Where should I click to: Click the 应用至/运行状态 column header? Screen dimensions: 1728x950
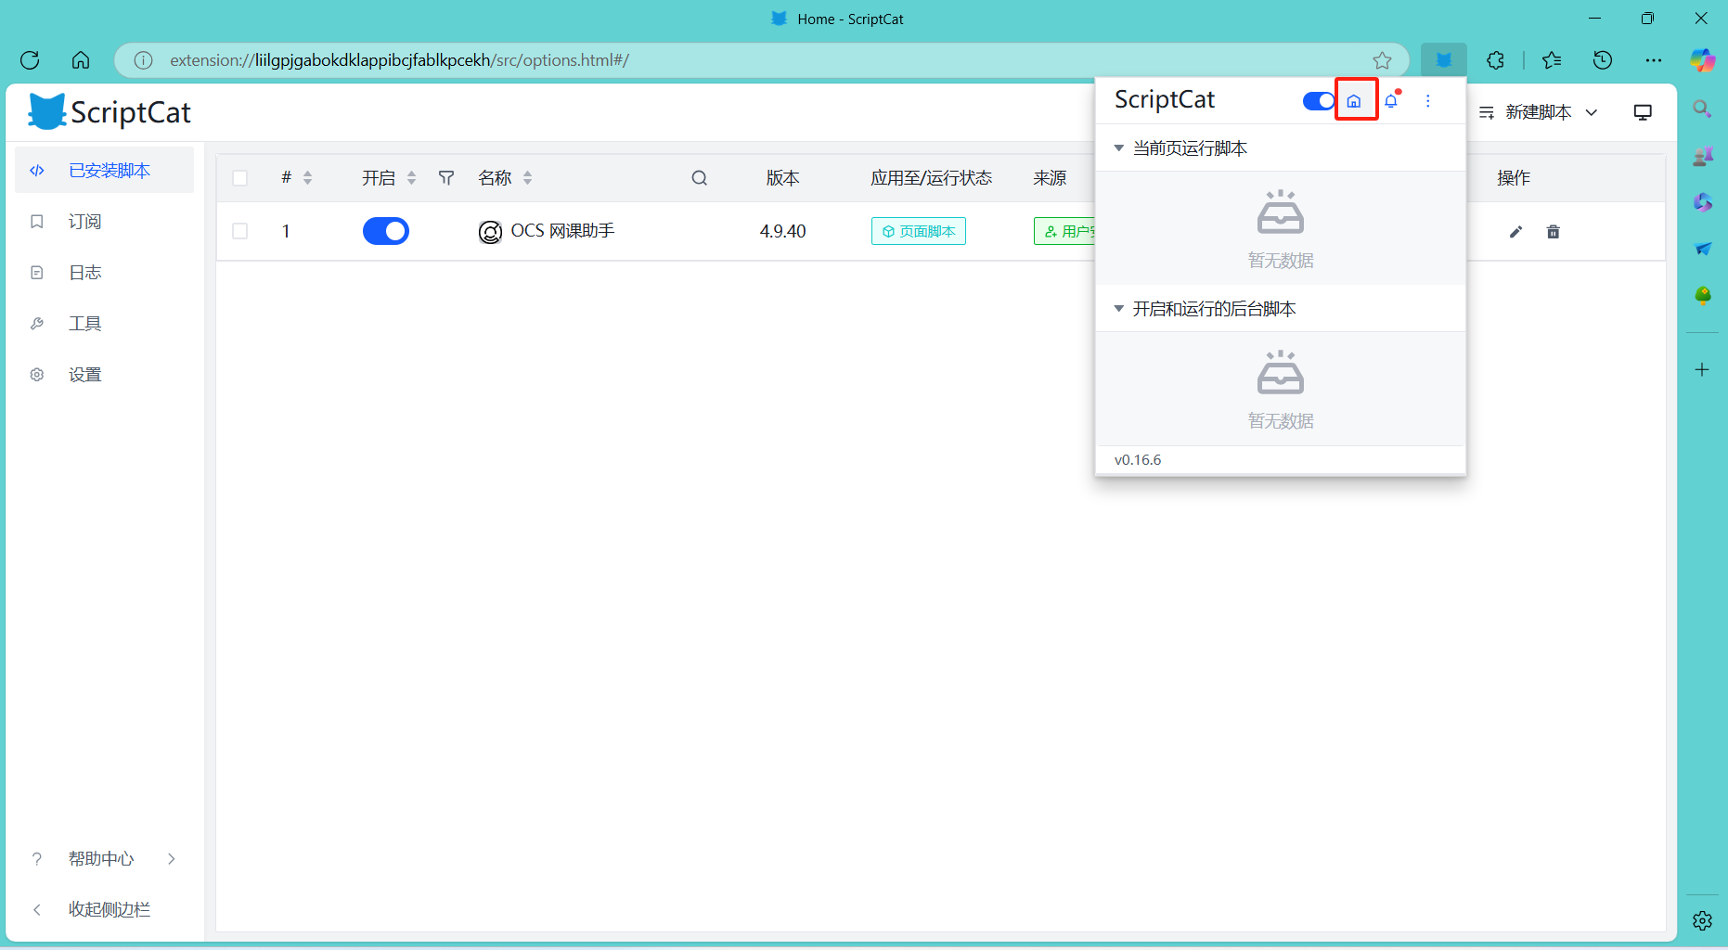click(931, 178)
